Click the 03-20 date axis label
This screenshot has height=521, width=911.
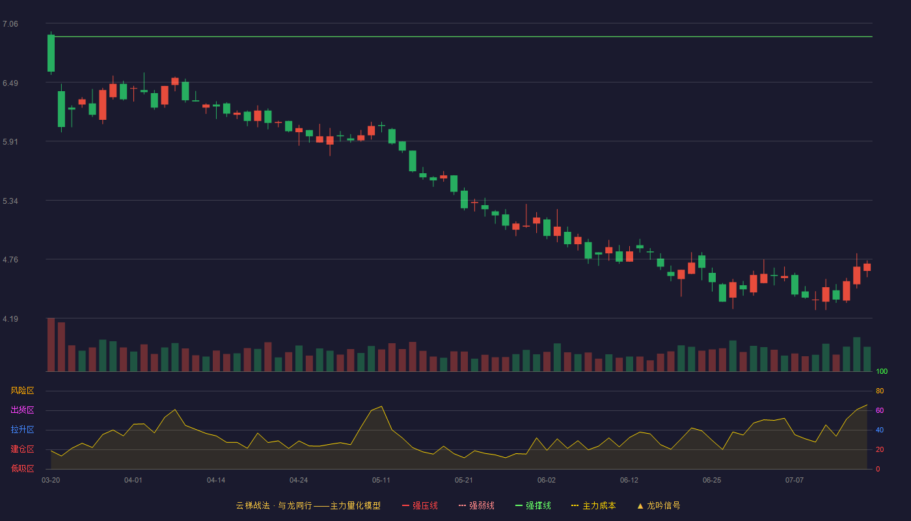(x=51, y=480)
